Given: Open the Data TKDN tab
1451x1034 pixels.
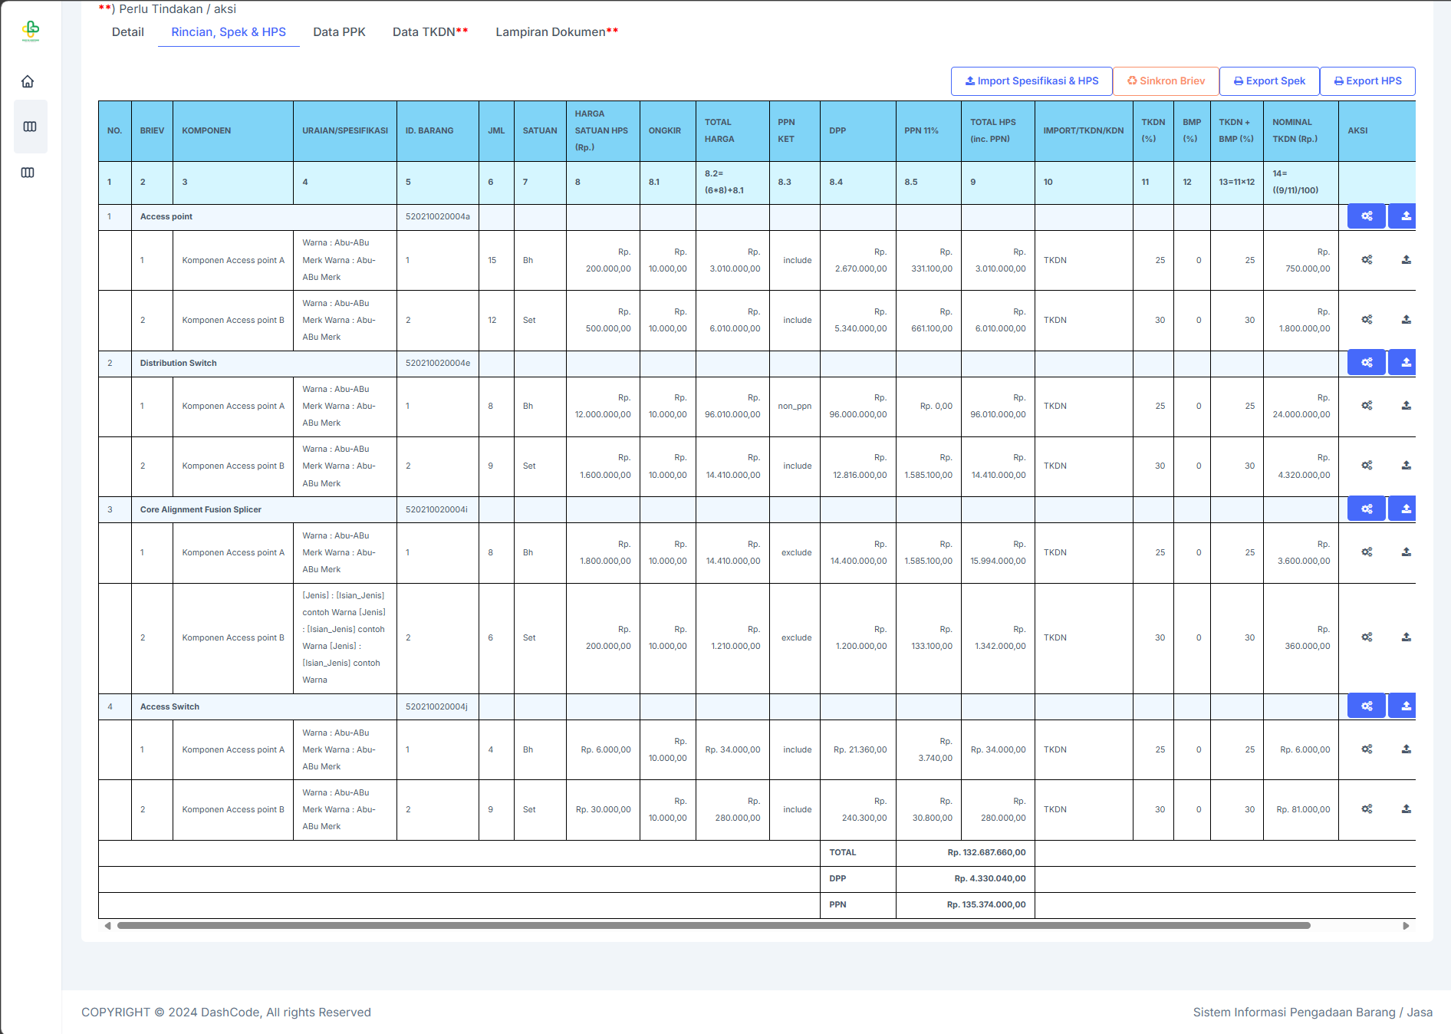Looking at the screenshot, I should [429, 32].
